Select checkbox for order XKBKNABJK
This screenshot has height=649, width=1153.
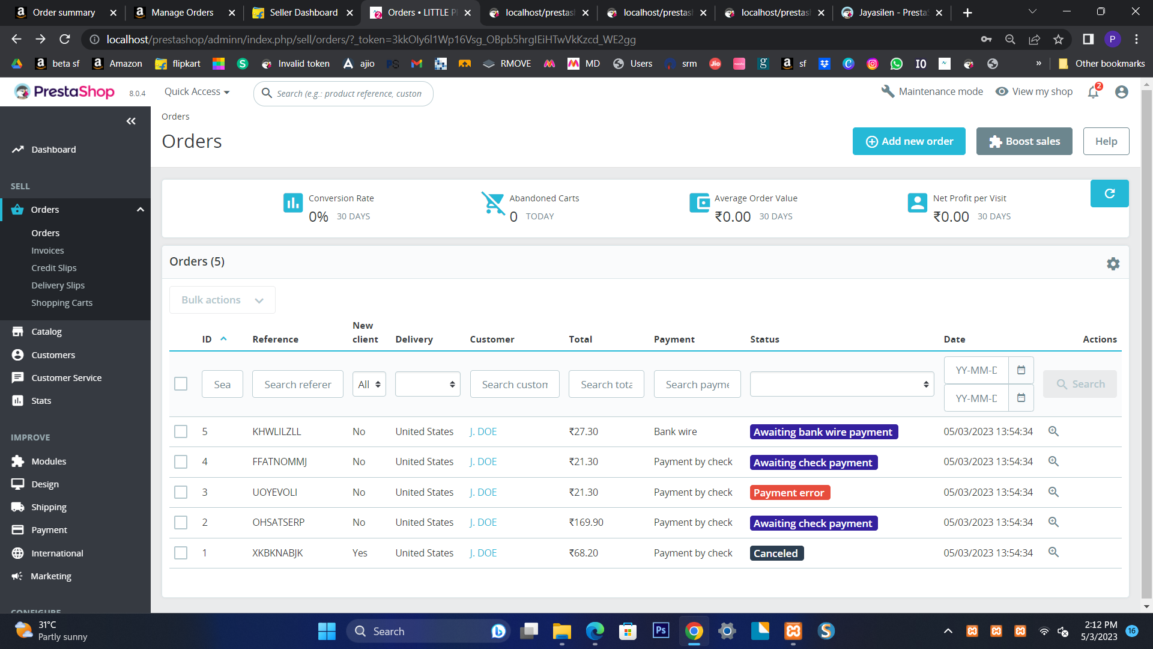click(x=181, y=553)
